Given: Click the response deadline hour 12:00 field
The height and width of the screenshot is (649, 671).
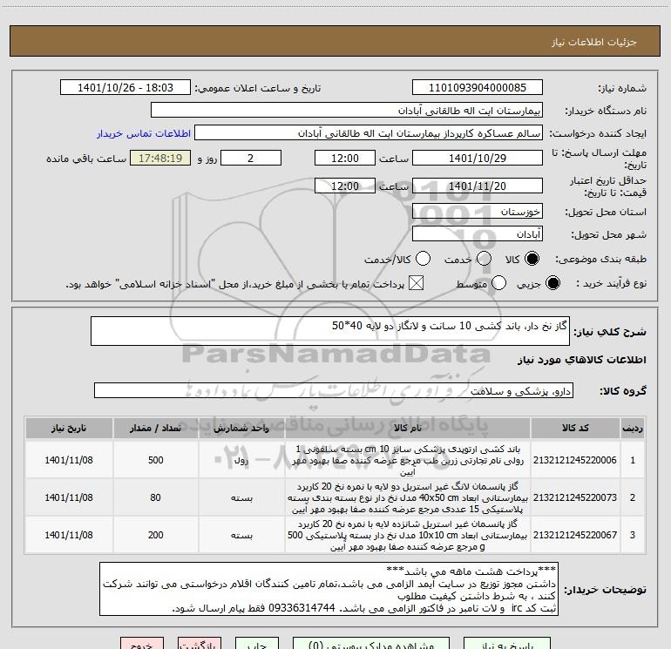Looking at the screenshot, I should point(345,158).
